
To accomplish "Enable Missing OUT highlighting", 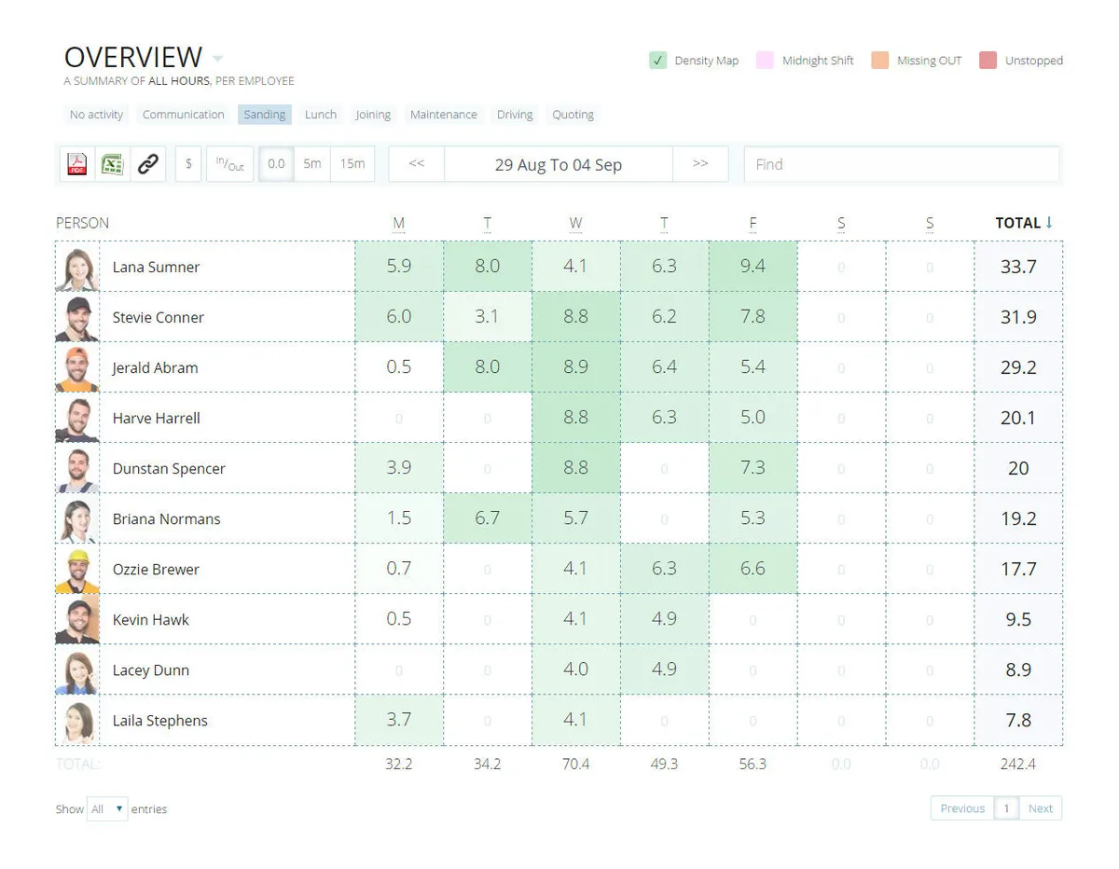I will tap(879, 61).
